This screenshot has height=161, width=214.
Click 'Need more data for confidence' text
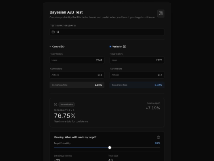point(71,121)
